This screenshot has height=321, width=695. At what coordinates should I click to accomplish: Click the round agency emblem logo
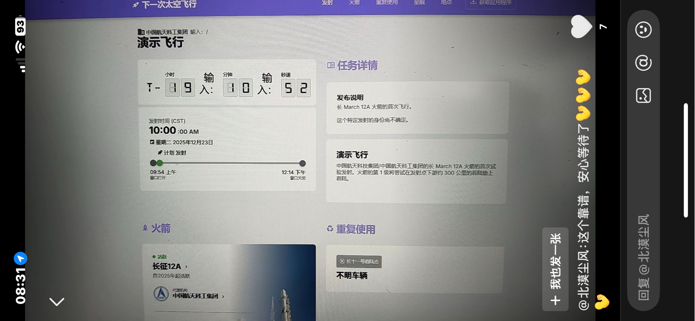161,294
